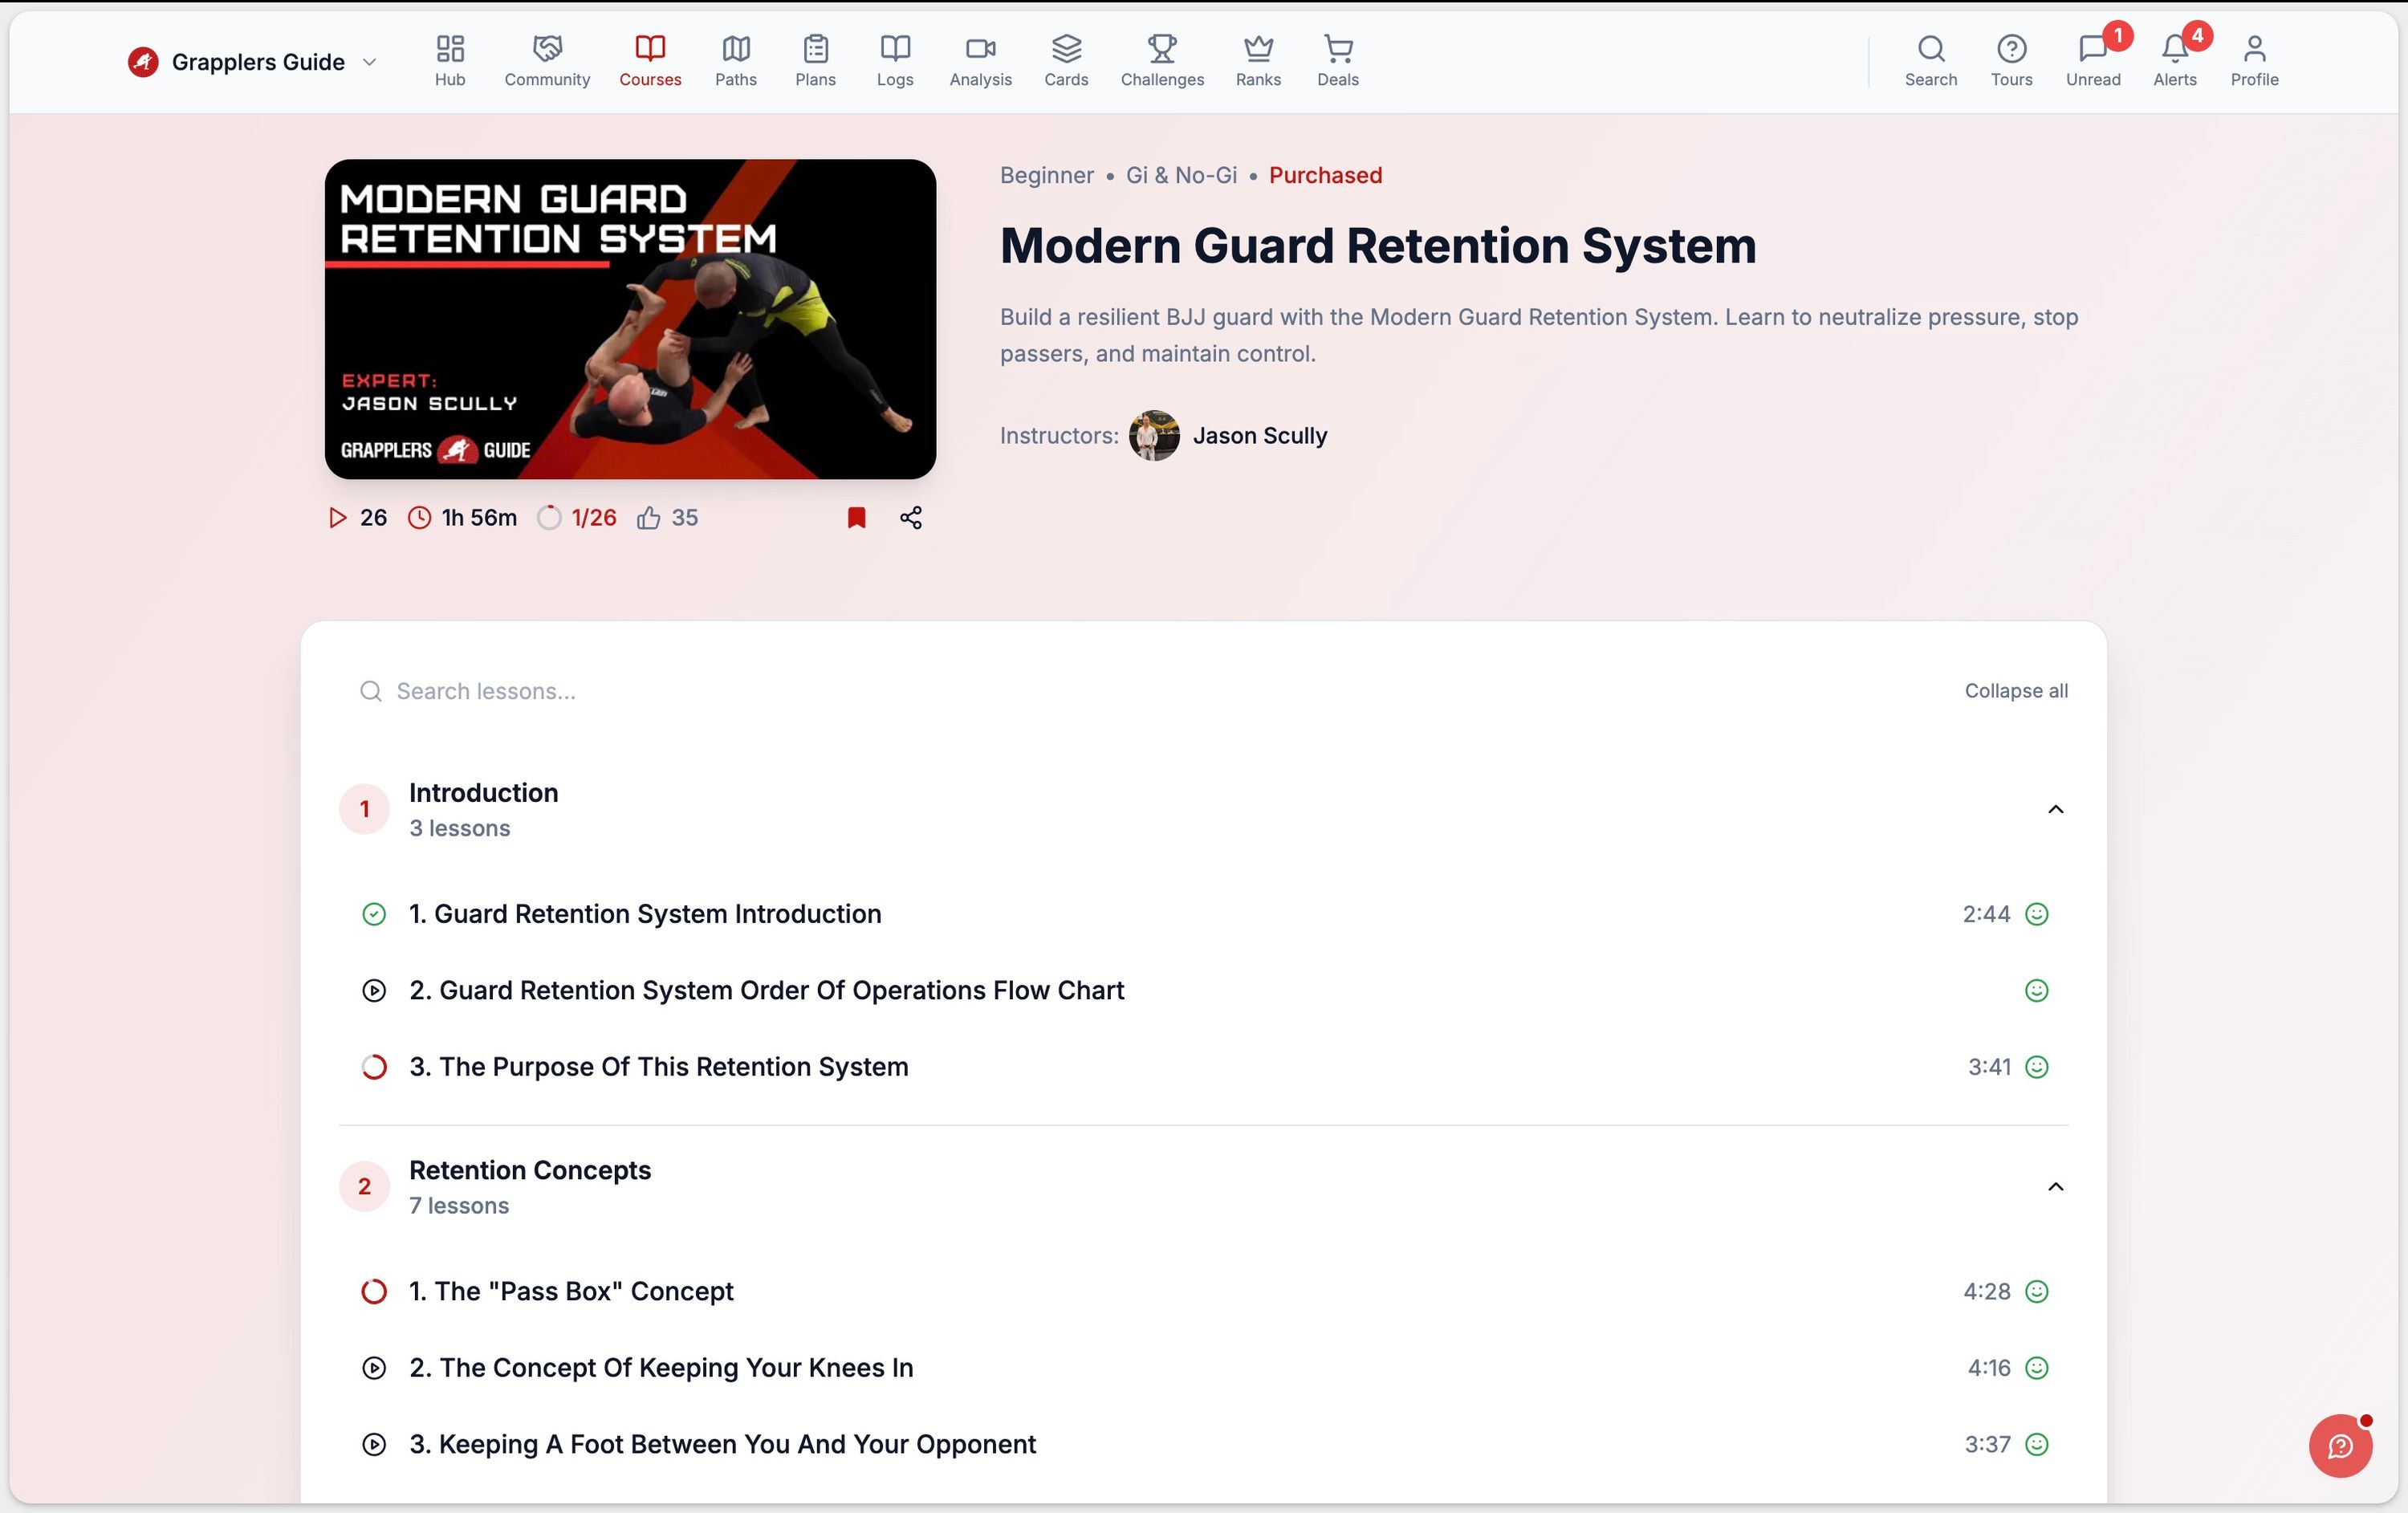
Task: Click smiley icon on Flow Chart row
Action: (x=2036, y=990)
